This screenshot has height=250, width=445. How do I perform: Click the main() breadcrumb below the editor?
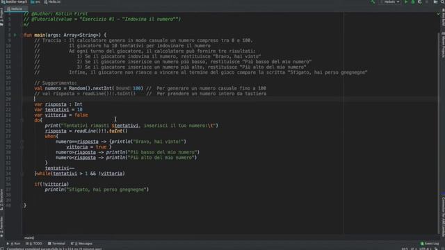(29, 237)
